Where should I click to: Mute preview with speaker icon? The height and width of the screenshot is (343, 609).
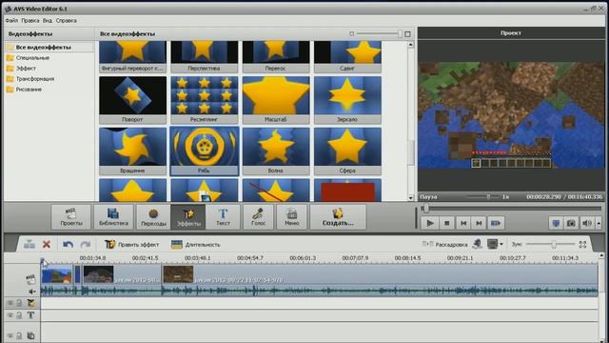pyautogui.click(x=586, y=223)
